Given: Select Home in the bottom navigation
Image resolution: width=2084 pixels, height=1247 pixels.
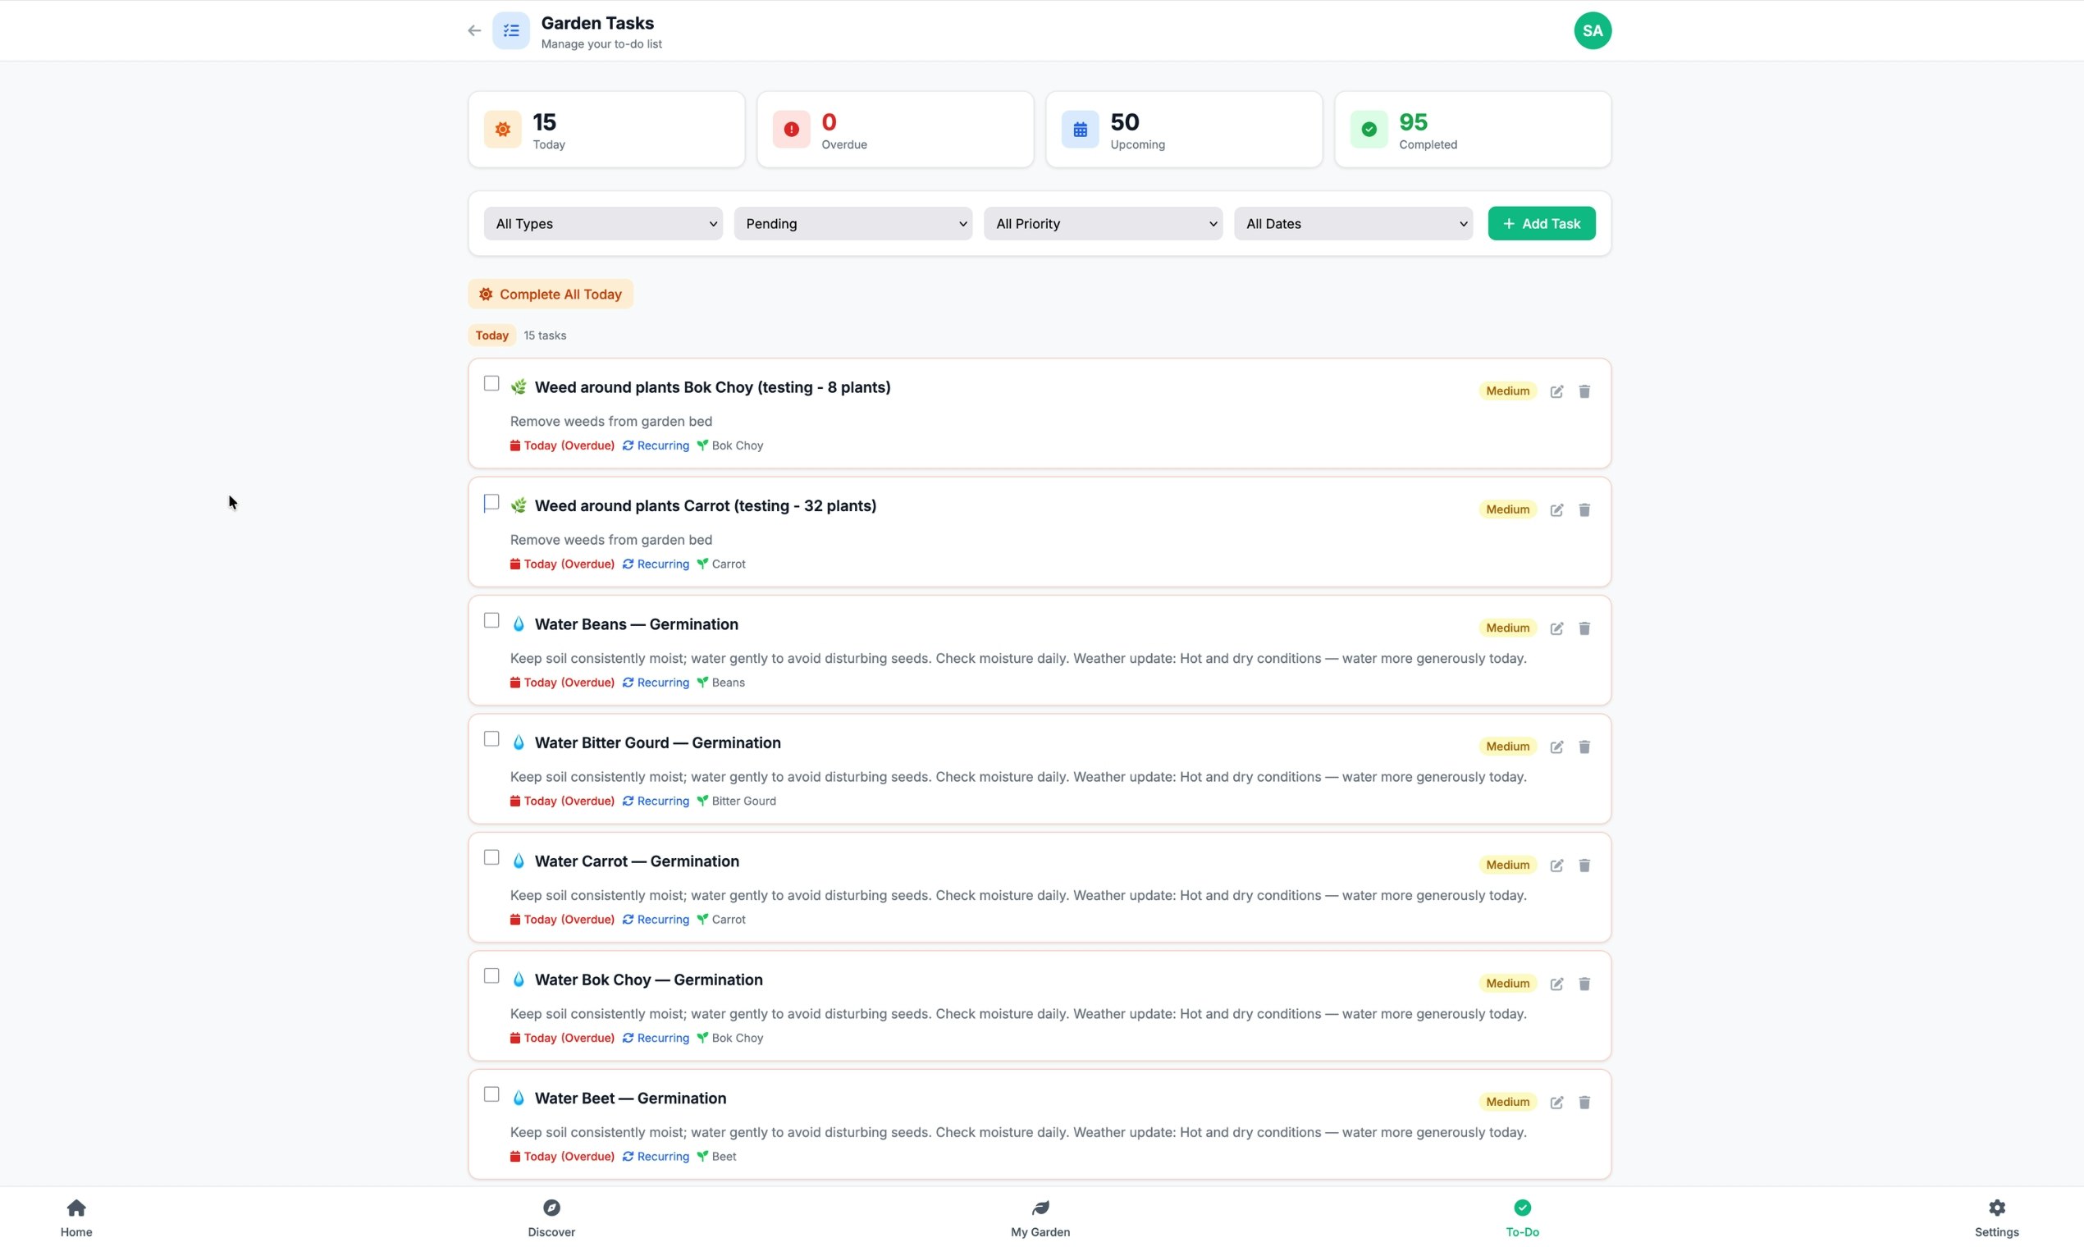Looking at the screenshot, I should [x=75, y=1217].
